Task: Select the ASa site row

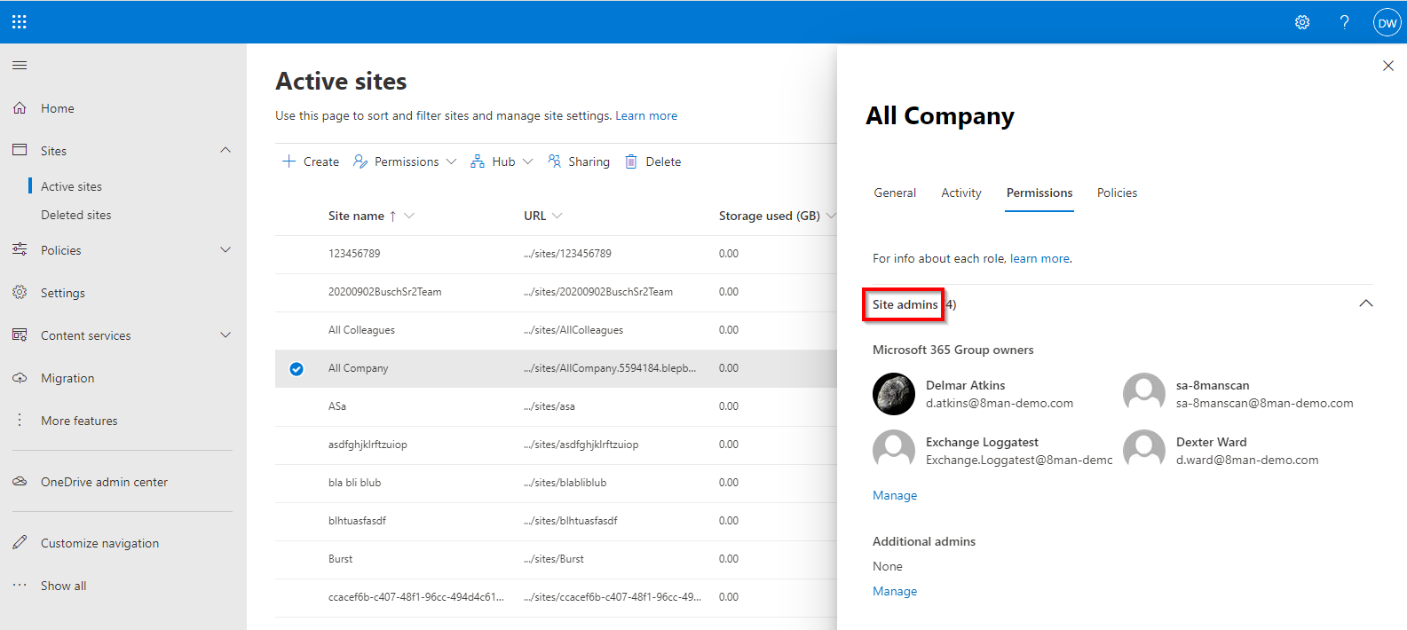Action: (x=556, y=406)
